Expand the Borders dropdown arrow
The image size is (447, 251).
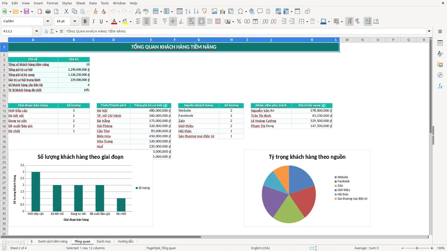coord(307,22)
